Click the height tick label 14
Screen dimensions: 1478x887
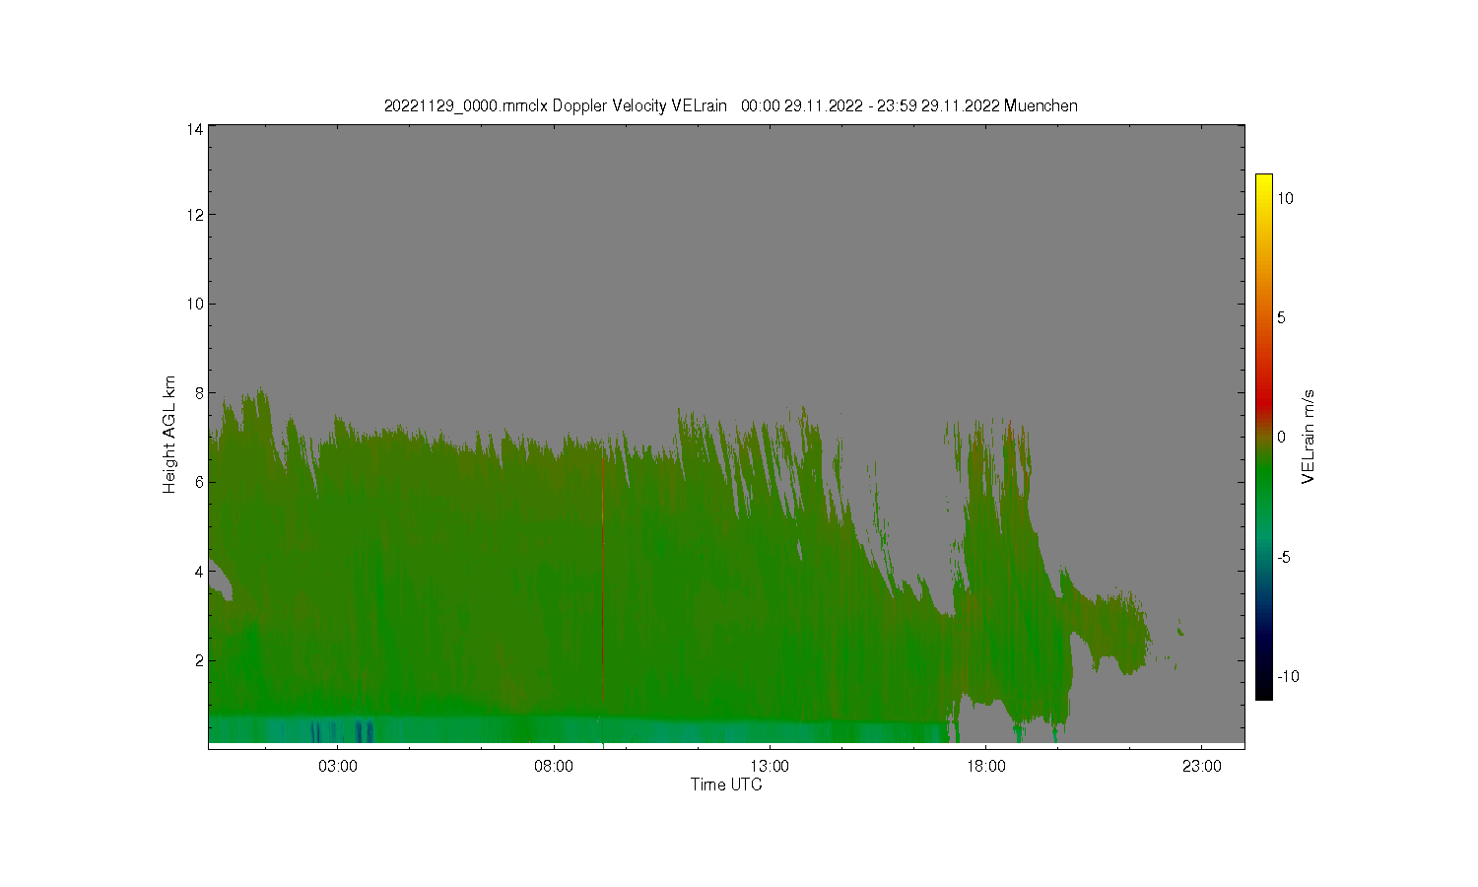[x=195, y=129]
